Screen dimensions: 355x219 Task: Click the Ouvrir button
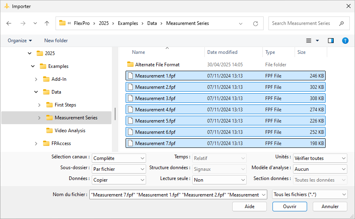(x=289, y=206)
